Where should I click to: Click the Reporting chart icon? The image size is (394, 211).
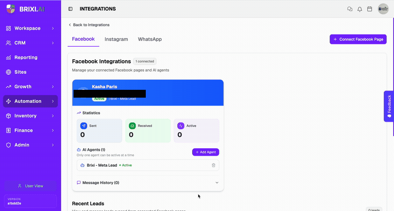[x=9, y=58]
